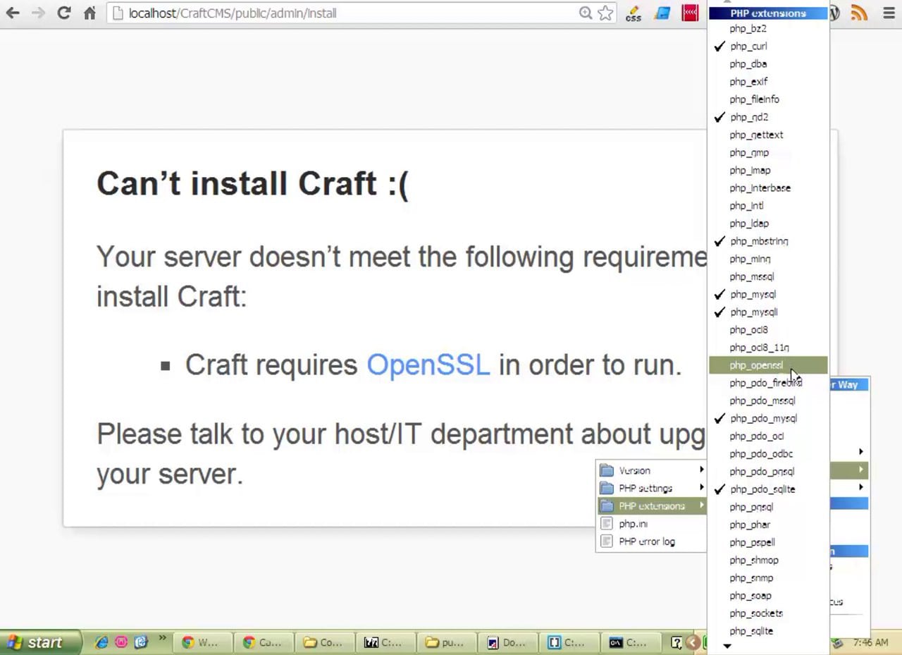Screen dimensions: 902x655
Task: Open the RSS feed extension
Action: coord(858,13)
